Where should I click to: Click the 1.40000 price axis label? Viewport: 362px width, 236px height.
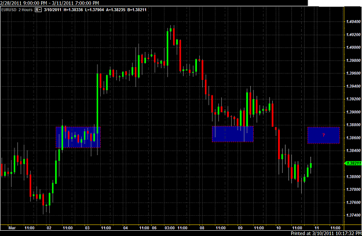[353, 47]
